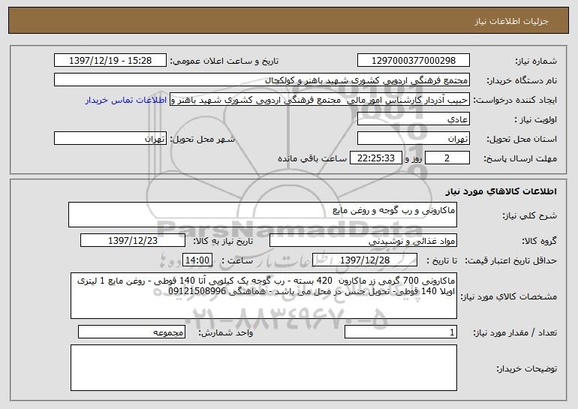
Task: Click the label مهلت ارسال پاسخ
Action: [520, 159]
